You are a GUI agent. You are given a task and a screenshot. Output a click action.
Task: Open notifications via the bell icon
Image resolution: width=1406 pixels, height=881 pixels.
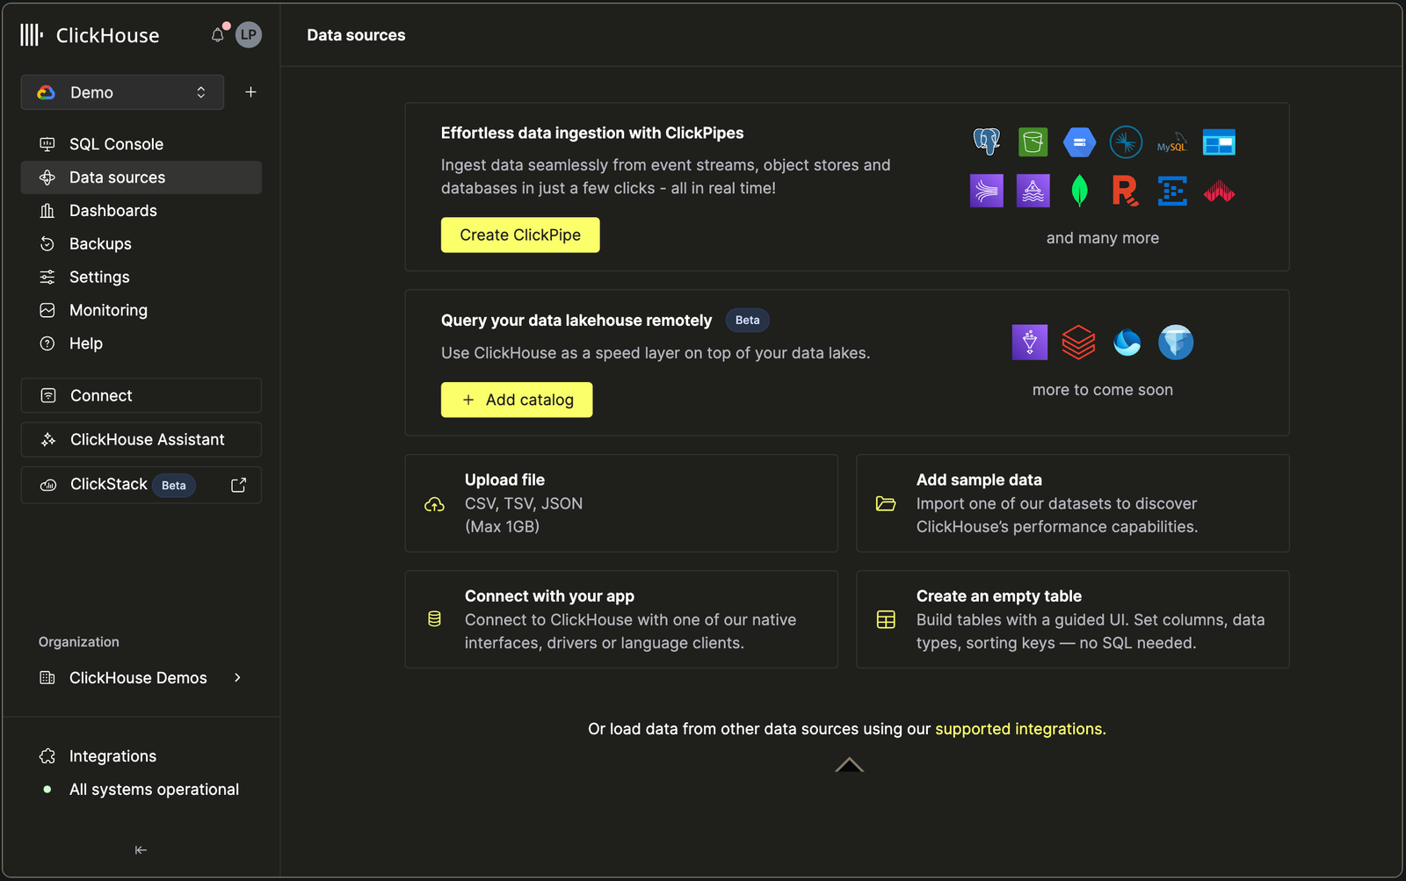[218, 35]
